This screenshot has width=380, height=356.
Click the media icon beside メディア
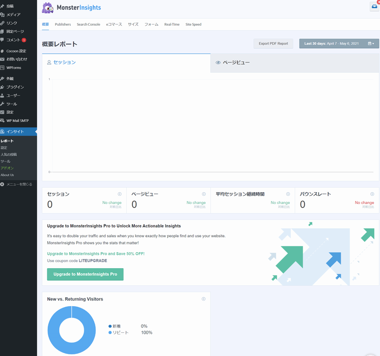(x=3, y=14)
